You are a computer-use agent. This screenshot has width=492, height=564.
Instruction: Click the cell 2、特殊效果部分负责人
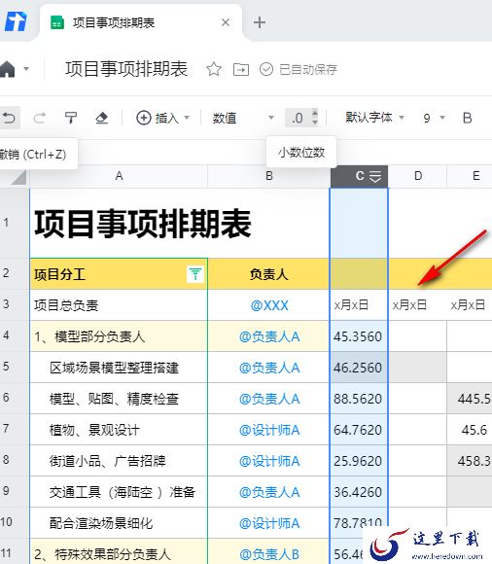coord(119,551)
